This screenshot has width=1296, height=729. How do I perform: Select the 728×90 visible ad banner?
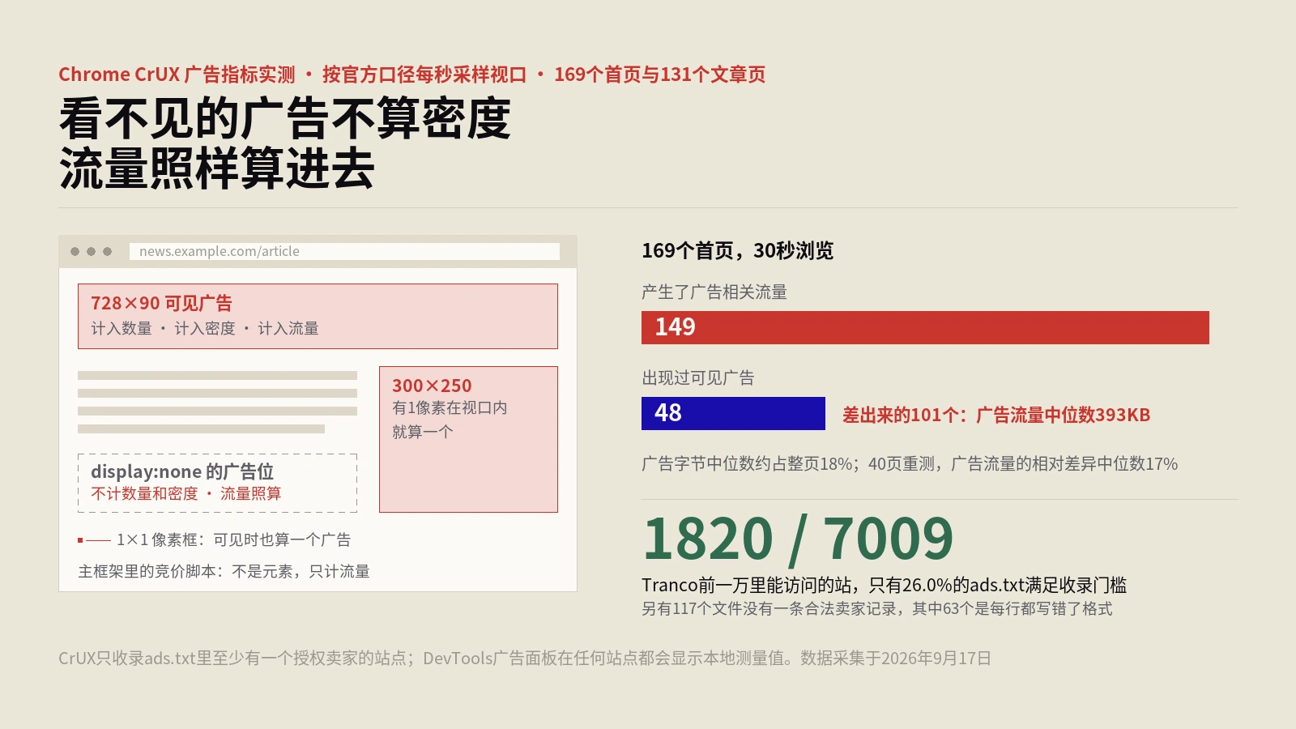(x=318, y=316)
